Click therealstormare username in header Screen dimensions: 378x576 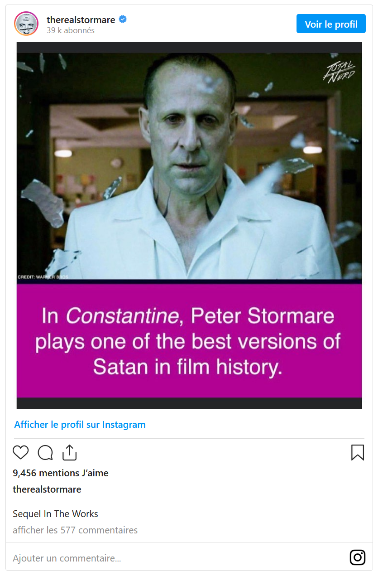(81, 19)
